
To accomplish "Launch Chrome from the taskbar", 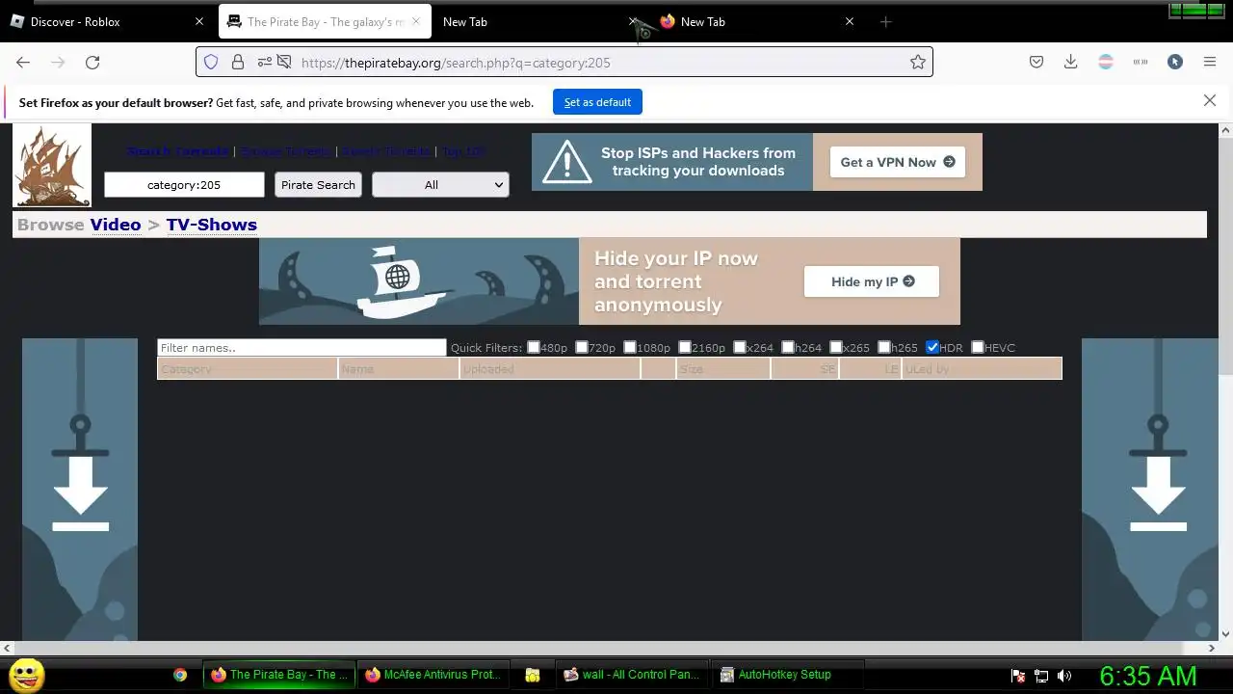I will [180, 675].
